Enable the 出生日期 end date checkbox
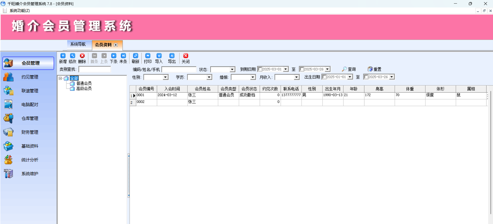The height and width of the screenshot is (224, 493). pyautogui.click(x=366, y=77)
